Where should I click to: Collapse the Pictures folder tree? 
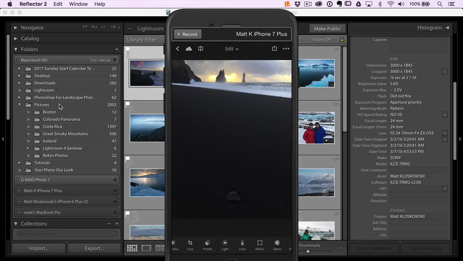coord(19,105)
